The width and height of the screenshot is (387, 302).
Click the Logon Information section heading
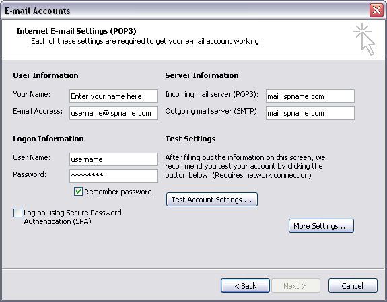48,139
